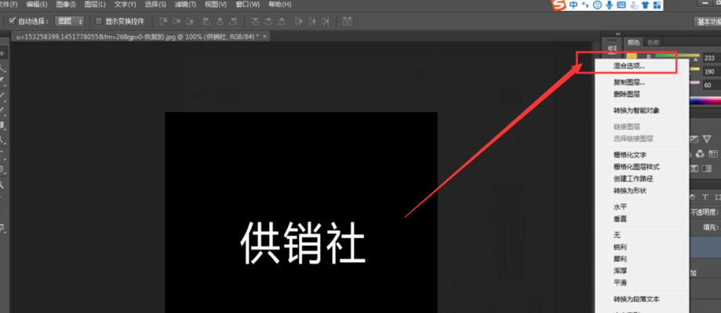Viewport: 721px width, 313px height.
Task: Add a Color Lookup adjustment (grid icon)
Action: 713,153
